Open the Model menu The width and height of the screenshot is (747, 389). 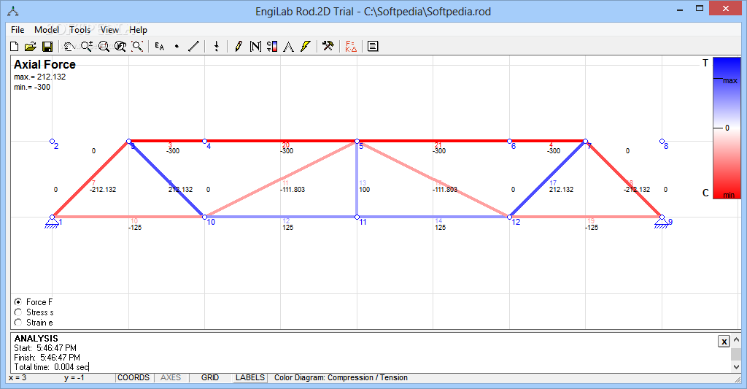tap(47, 29)
